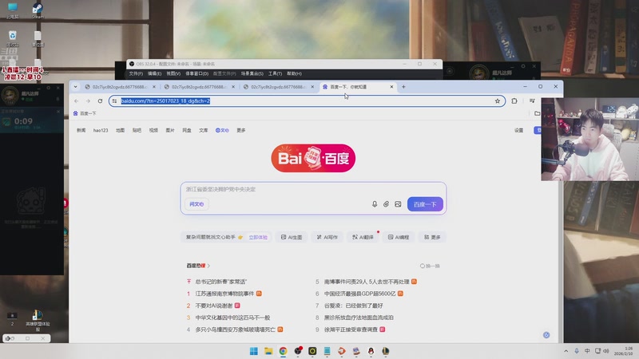The width and height of the screenshot is (639, 359).
Task: Toggle the Chinese input method indicator
Action: tap(587, 351)
